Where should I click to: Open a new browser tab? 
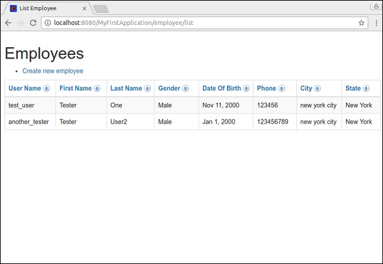[x=100, y=8]
